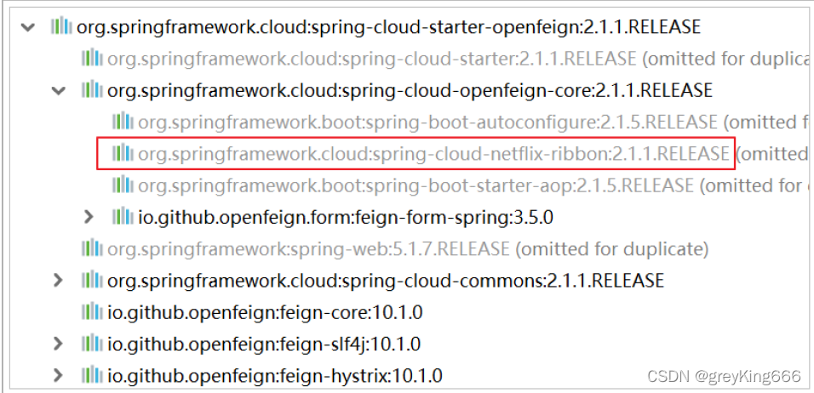
Task: Click library icon of spring-cloud-starter:2.1.1.RELEASE
Action: click(92, 58)
